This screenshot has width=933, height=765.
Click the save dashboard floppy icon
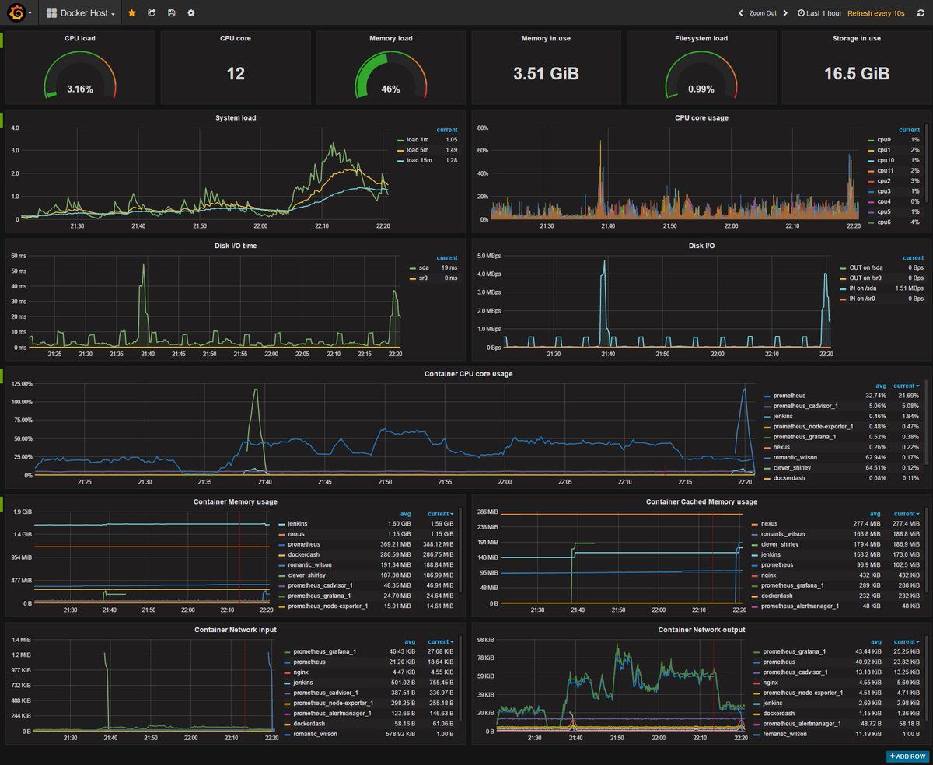171,13
